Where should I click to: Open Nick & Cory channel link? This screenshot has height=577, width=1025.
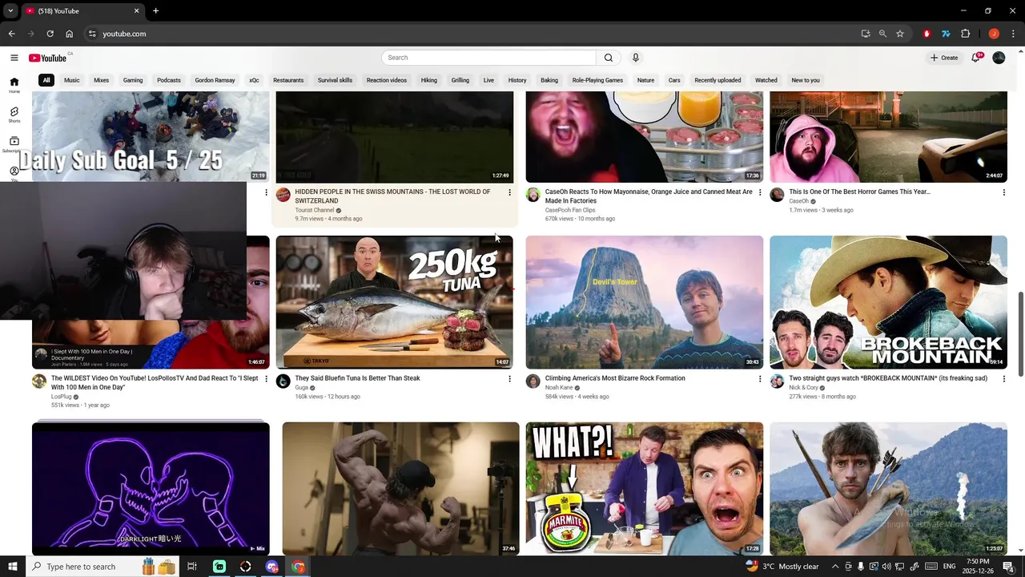point(803,387)
